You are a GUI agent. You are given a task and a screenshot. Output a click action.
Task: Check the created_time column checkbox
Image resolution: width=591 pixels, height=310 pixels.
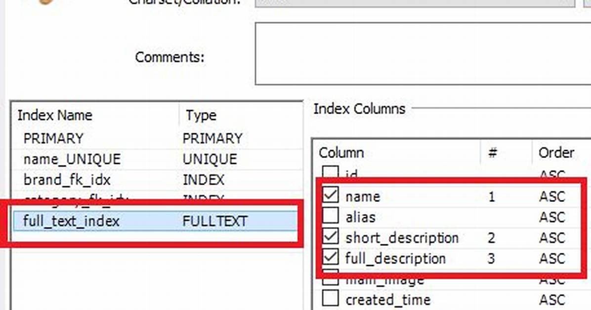click(x=331, y=299)
